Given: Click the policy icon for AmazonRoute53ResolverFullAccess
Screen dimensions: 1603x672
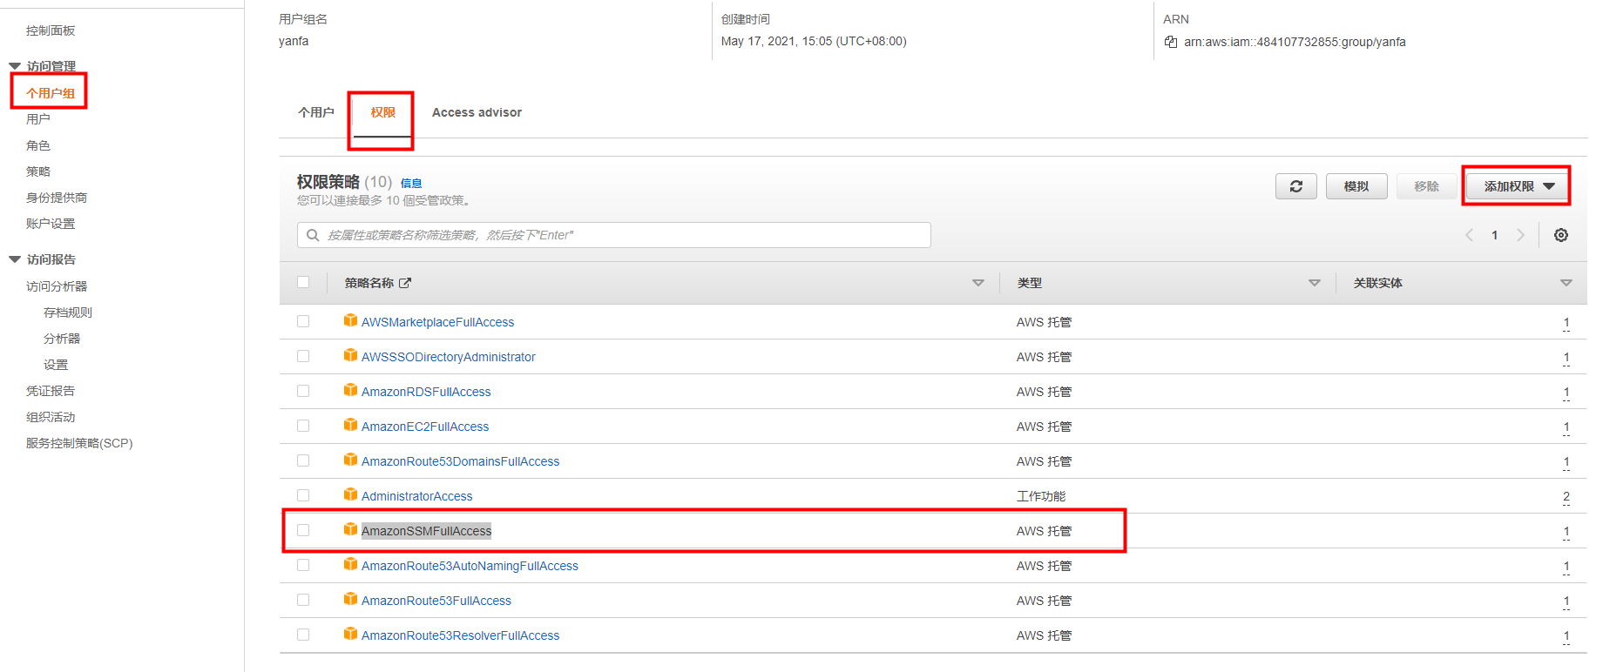Looking at the screenshot, I should tap(350, 634).
